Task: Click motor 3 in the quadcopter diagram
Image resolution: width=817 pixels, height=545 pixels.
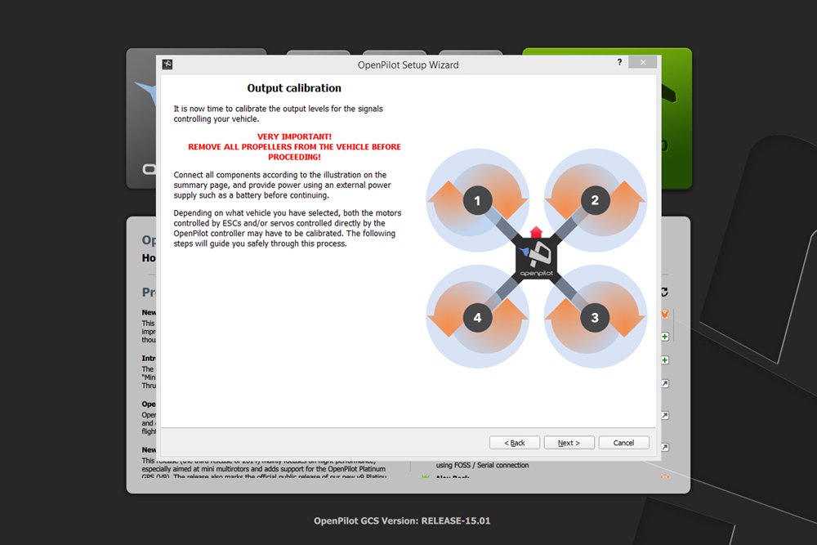Action: tap(595, 317)
